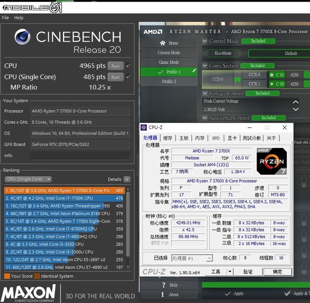
Task: Switch to the 主板 tab in CPU-Z
Action: point(184,138)
